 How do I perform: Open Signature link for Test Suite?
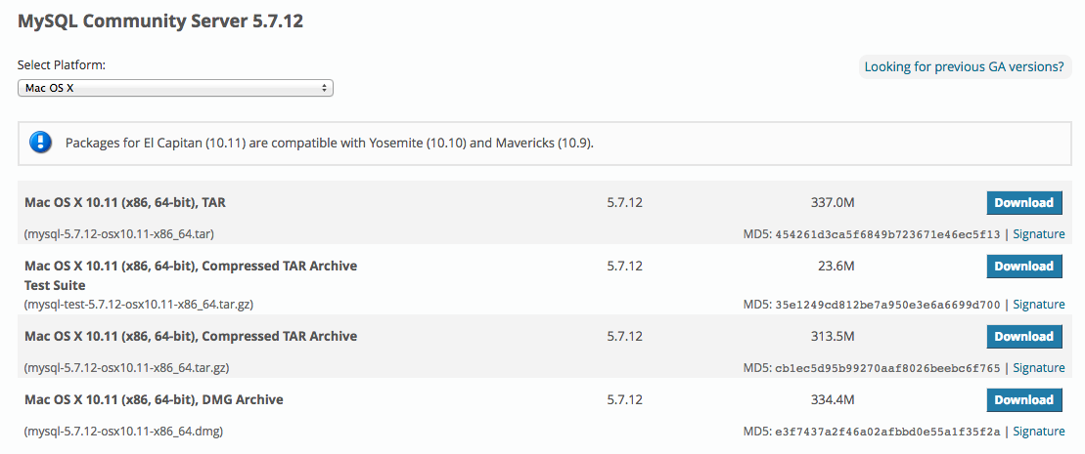pyautogui.click(x=1038, y=305)
